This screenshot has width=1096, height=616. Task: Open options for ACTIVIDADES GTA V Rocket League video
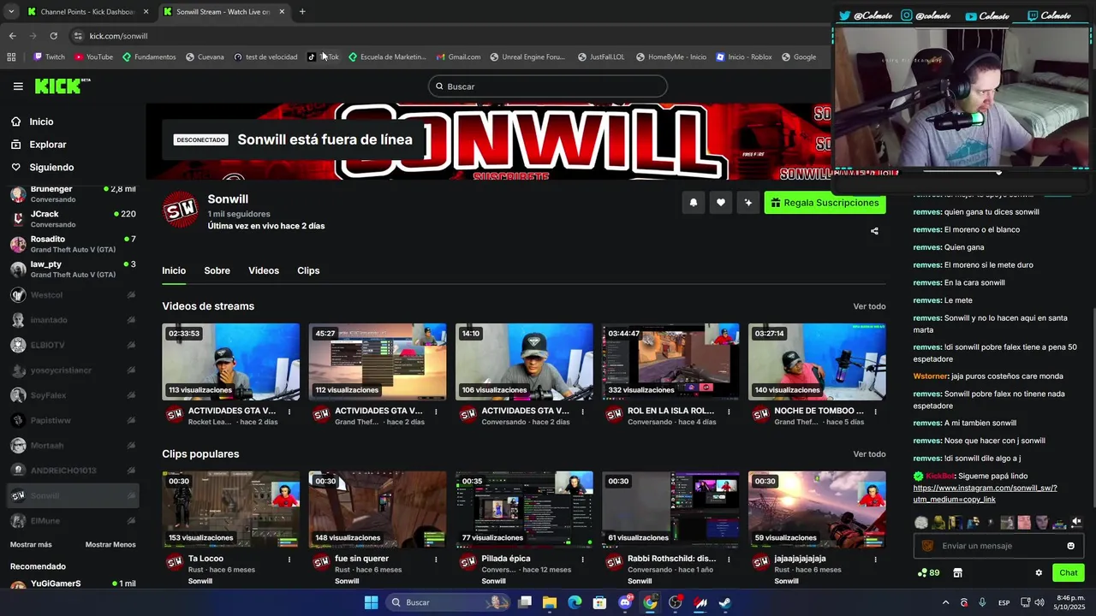[x=289, y=412]
